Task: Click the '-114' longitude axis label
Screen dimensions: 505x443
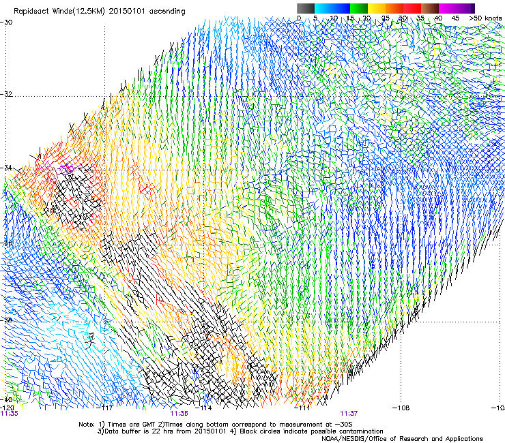Action: click(x=204, y=408)
